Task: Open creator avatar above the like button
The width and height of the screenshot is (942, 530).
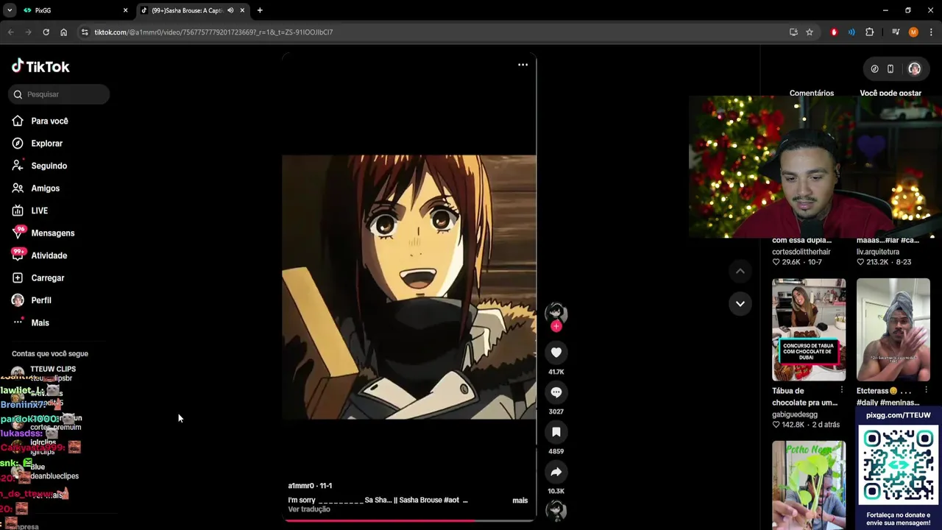Action: click(556, 312)
